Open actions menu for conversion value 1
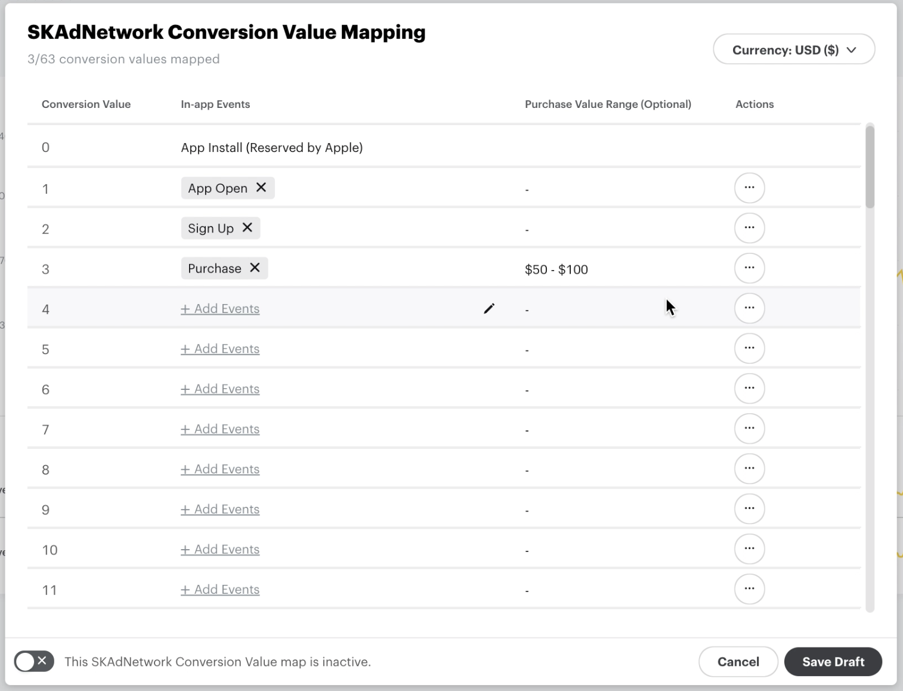 coord(750,187)
